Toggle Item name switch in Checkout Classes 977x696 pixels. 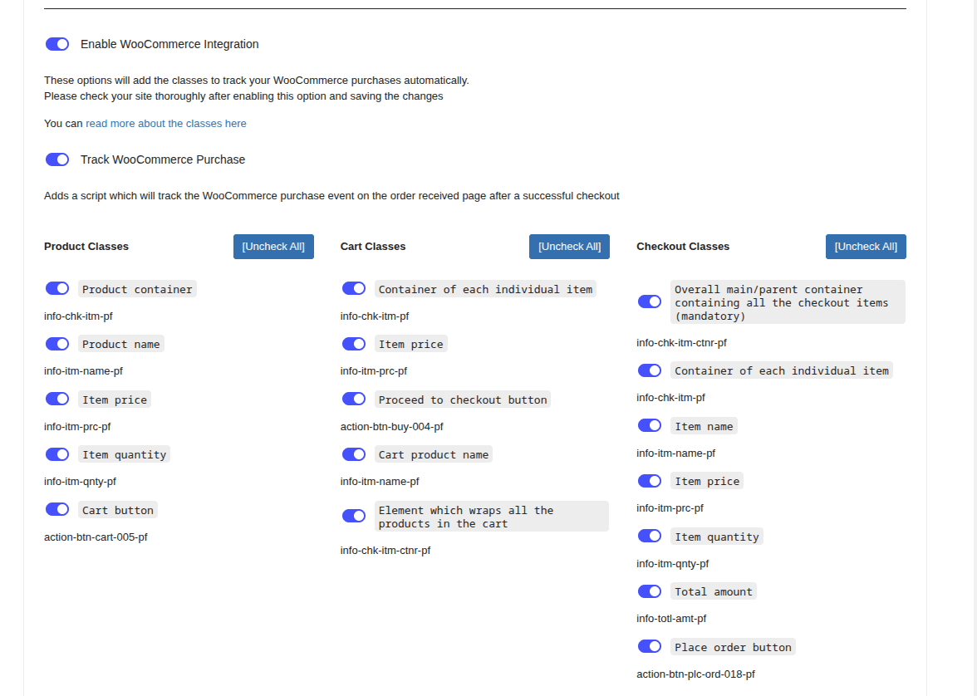[x=650, y=425]
